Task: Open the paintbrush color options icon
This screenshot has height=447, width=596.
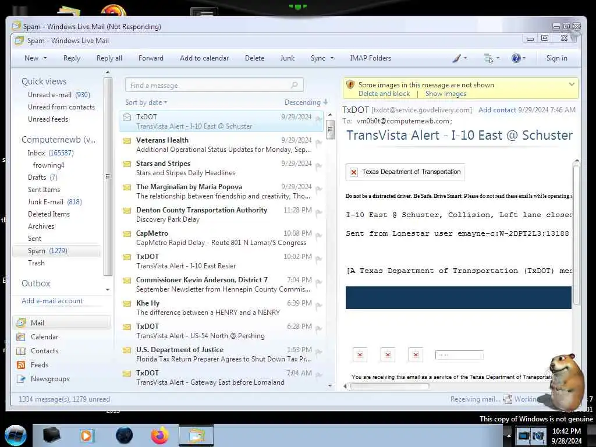Action: [x=456, y=58]
